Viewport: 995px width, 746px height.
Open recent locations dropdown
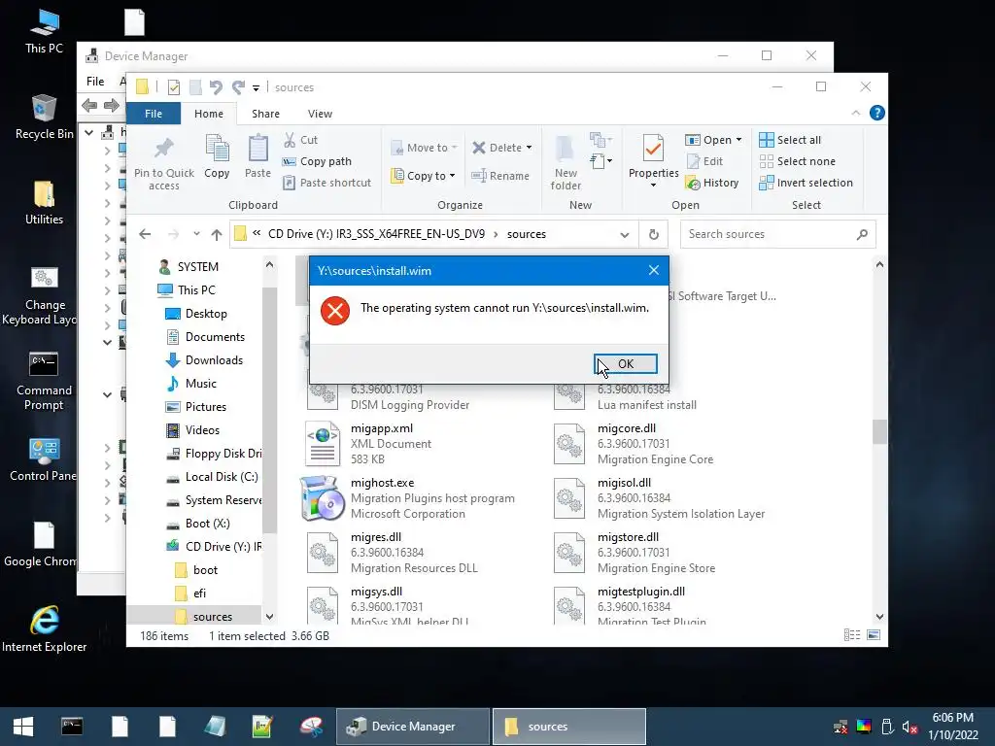click(x=196, y=234)
